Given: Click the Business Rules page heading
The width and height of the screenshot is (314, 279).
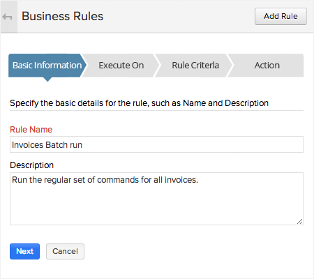Looking at the screenshot, I should click(x=62, y=17).
